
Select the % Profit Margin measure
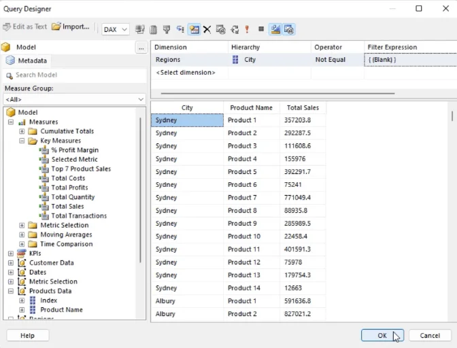(x=75, y=150)
